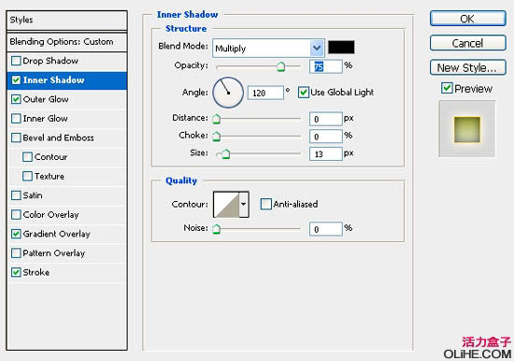Enable the Anti-aliased checkbox

click(x=265, y=204)
